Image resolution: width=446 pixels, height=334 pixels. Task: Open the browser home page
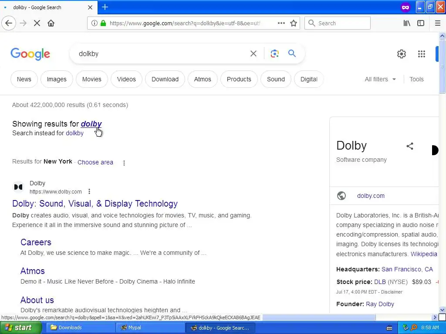point(51,23)
